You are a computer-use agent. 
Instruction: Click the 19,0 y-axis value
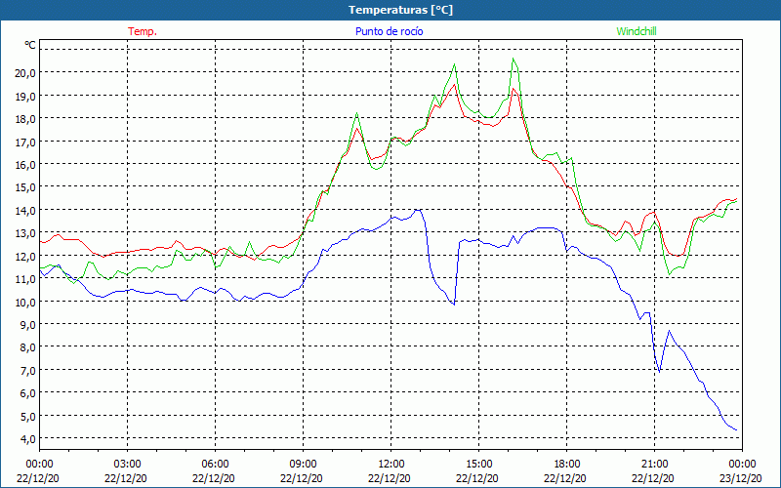26,96
